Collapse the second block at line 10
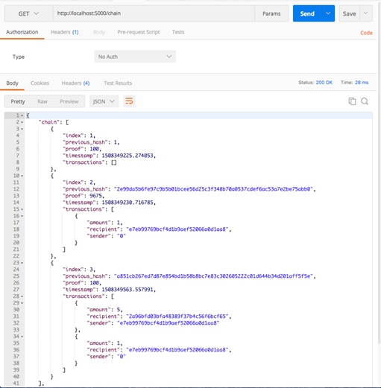The width and height of the screenshot is (381, 388). point(22,176)
